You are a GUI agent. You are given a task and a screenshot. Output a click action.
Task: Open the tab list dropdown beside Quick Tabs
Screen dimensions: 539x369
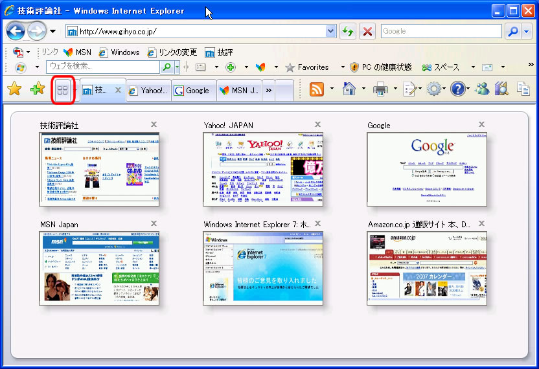76,90
